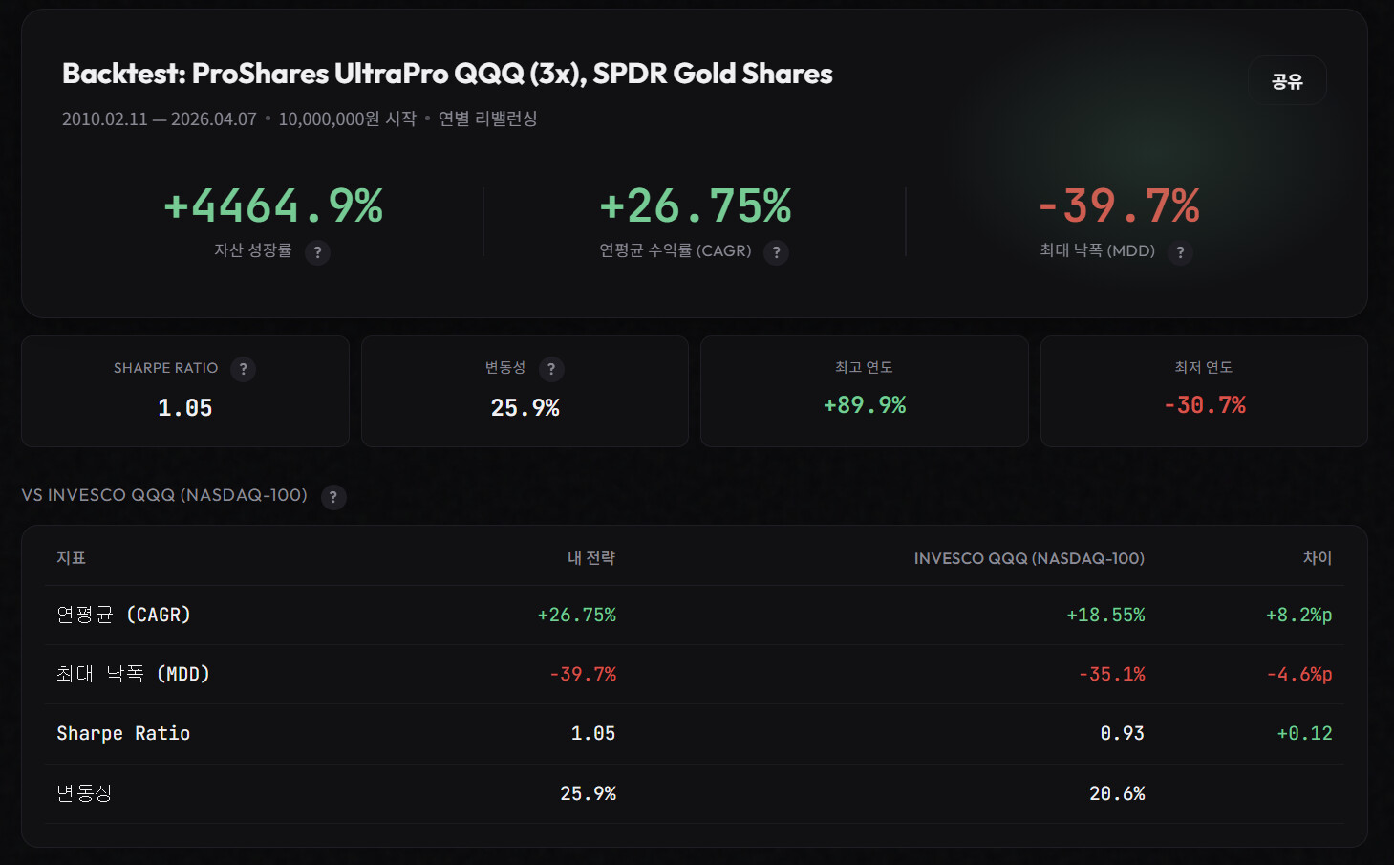The height and width of the screenshot is (865, 1394).
Task: Click INVESCO QQQ (NASDAQ-100) column header
Action: tap(1028, 558)
